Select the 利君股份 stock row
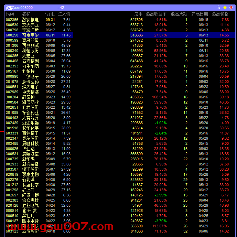The image size is (237, 237). [x=120, y=107]
